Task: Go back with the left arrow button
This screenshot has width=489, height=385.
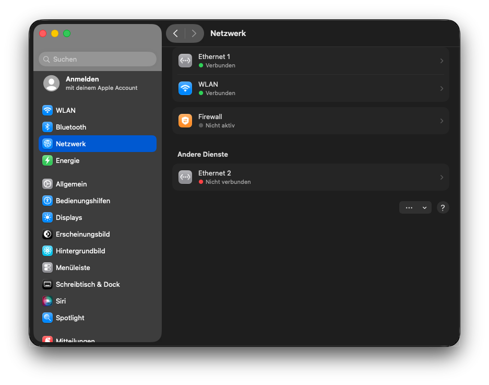Action: [176, 33]
